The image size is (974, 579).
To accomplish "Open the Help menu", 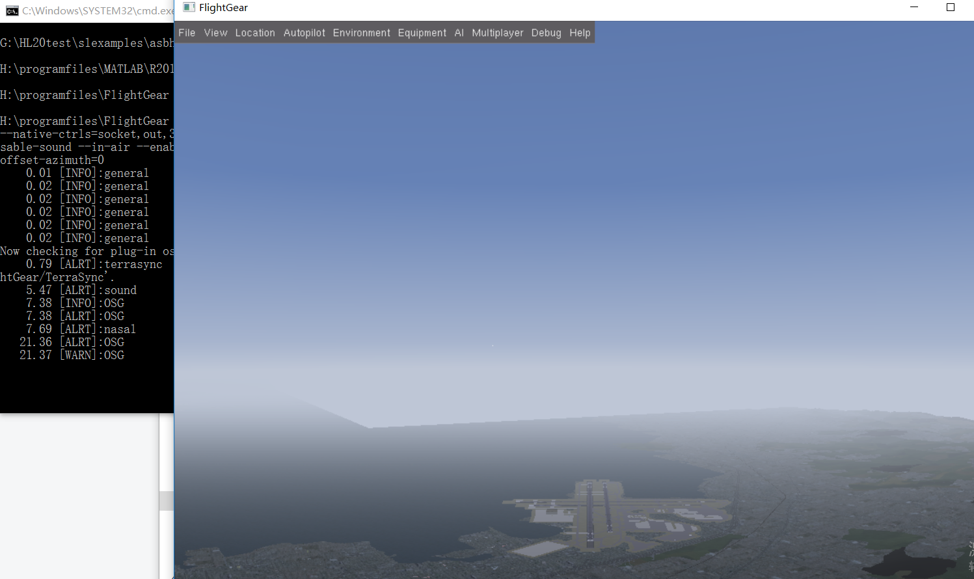I will 580,32.
